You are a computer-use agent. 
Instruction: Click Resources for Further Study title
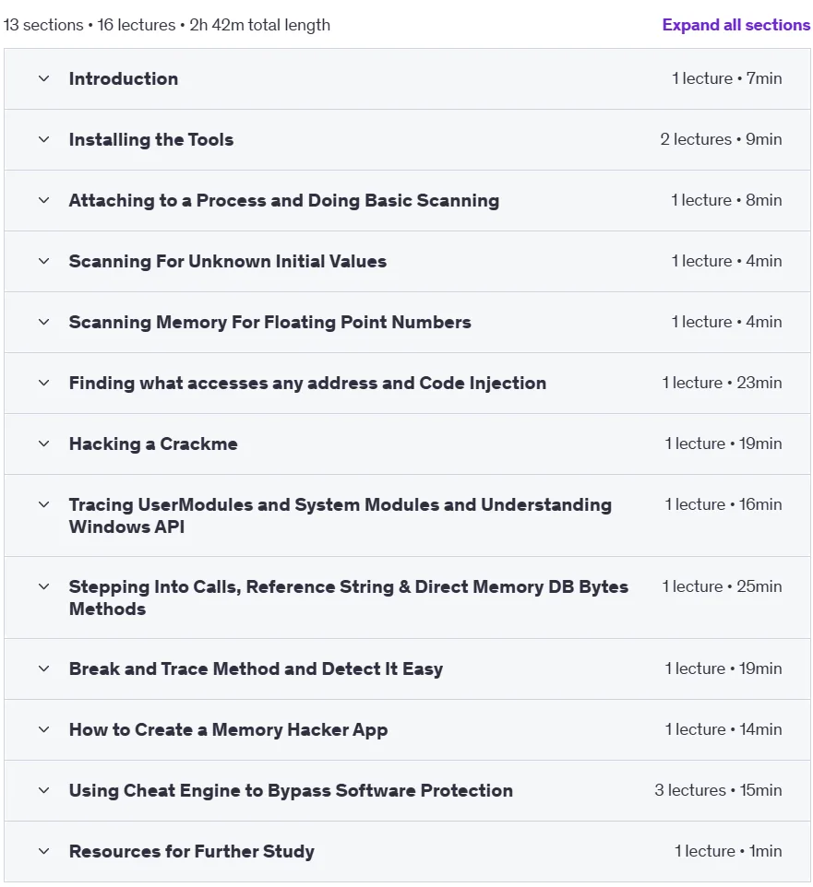click(191, 851)
